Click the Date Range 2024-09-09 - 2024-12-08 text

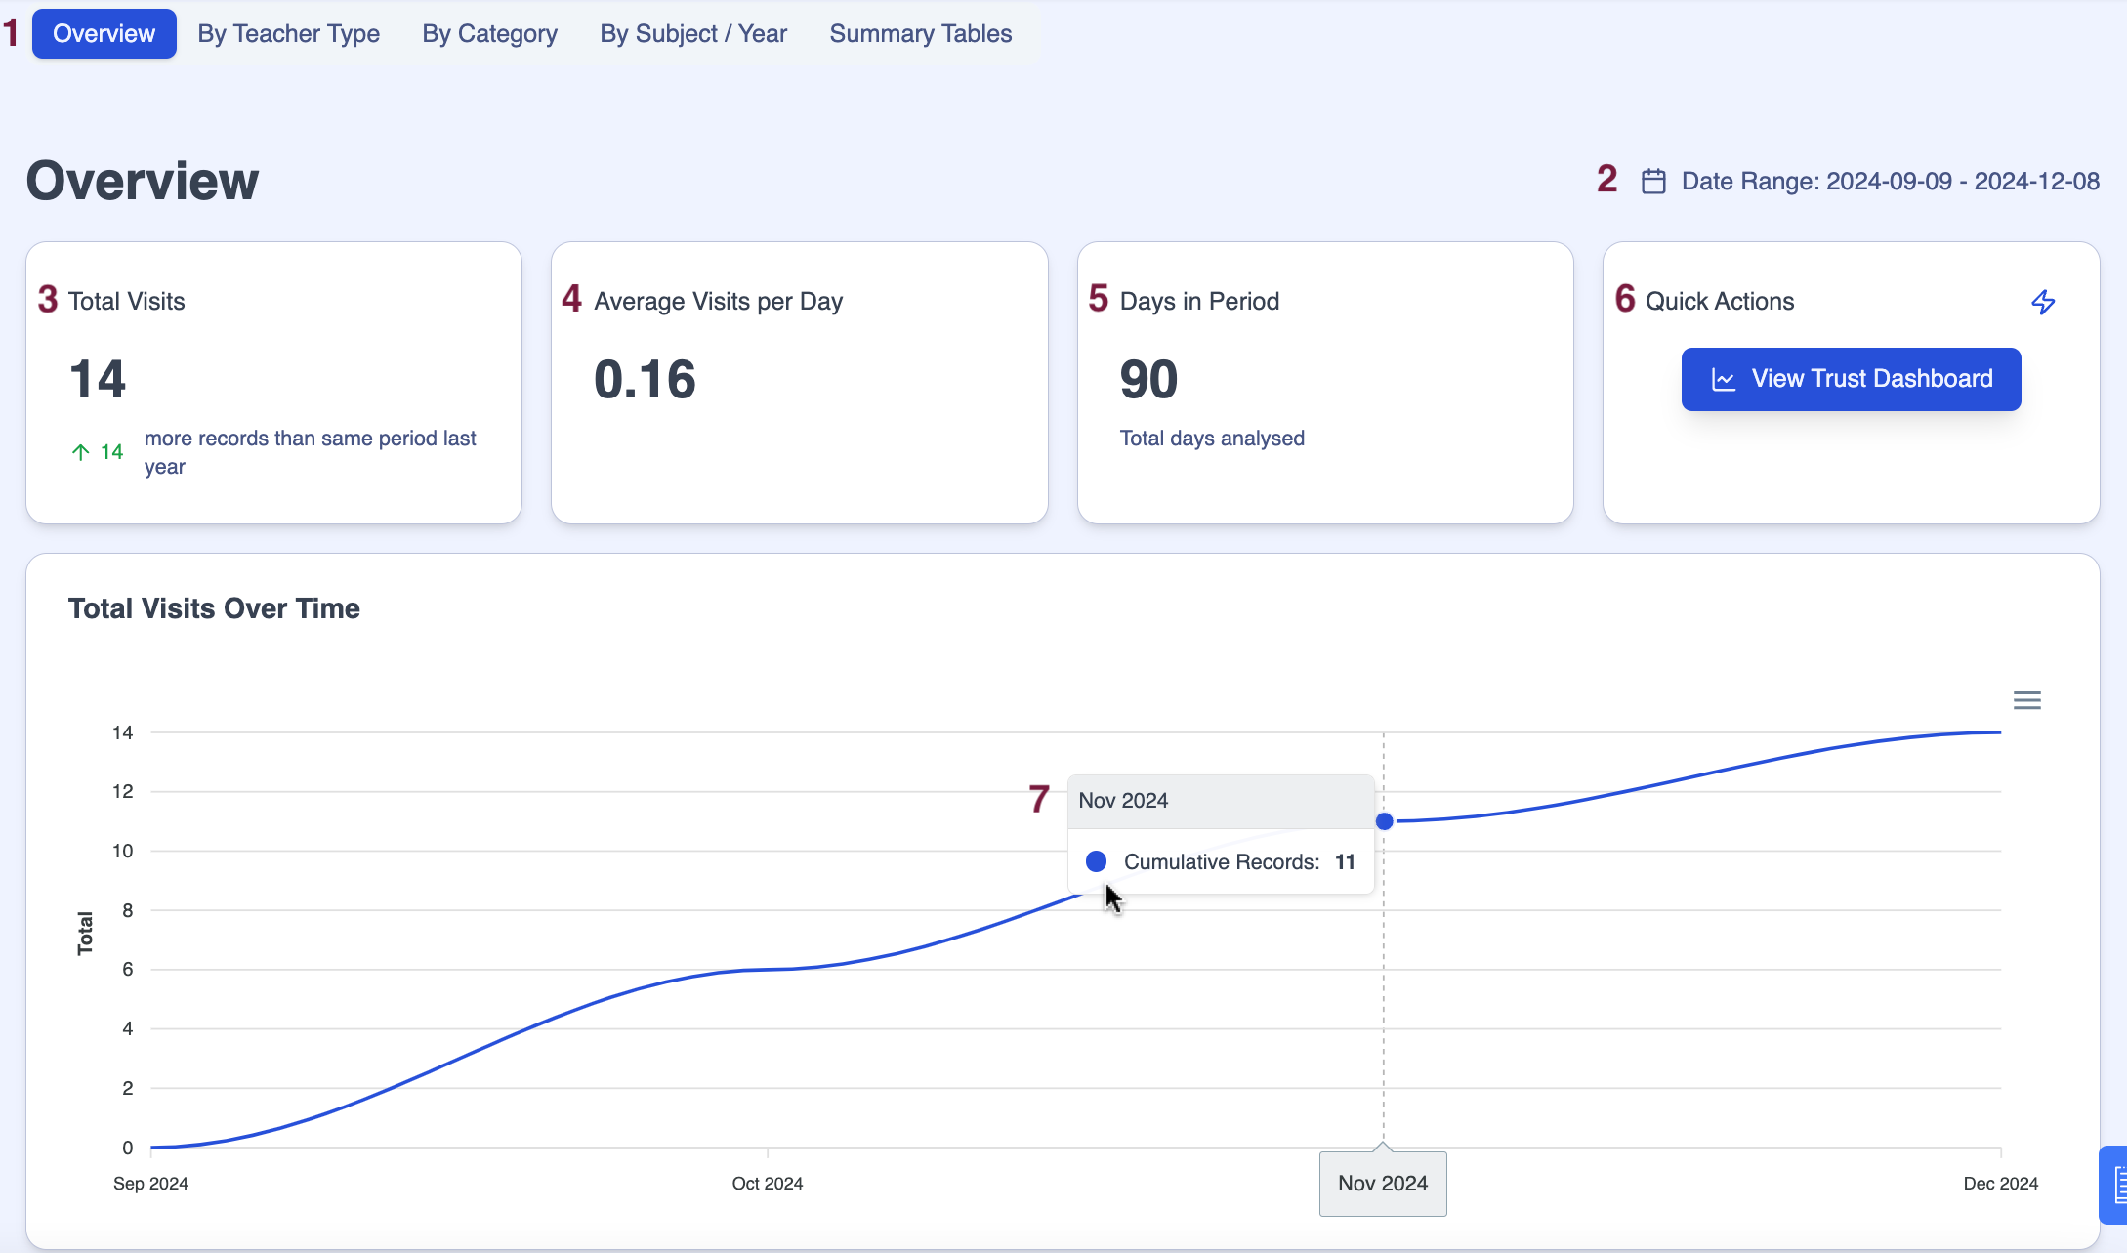click(x=1890, y=182)
